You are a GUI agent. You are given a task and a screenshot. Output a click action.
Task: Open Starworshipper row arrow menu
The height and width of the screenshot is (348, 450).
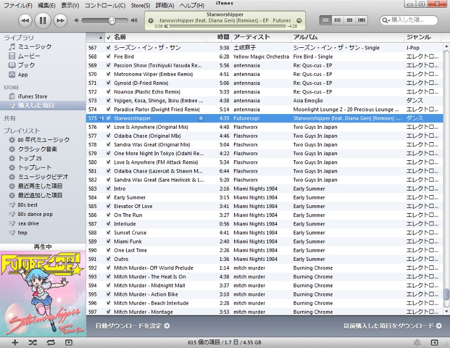(x=201, y=118)
